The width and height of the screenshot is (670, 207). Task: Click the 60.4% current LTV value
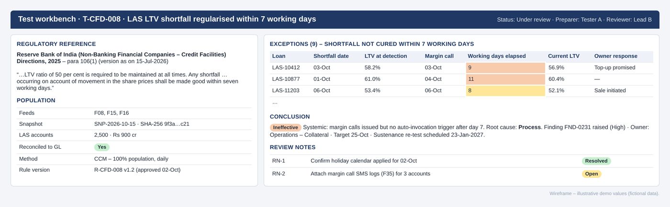pos(556,79)
